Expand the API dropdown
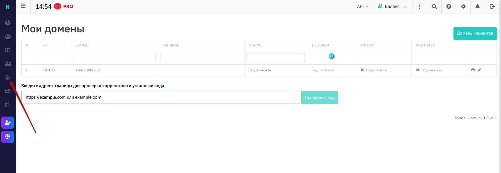Image resolution: width=501 pixels, height=173 pixels. (x=363, y=7)
